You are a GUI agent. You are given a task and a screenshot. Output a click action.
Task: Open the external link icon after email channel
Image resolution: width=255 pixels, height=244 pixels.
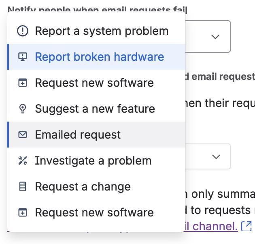[246, 226]
